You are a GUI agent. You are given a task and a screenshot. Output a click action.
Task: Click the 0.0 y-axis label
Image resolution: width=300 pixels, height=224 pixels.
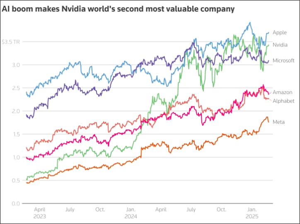click(x=16, y=204)
